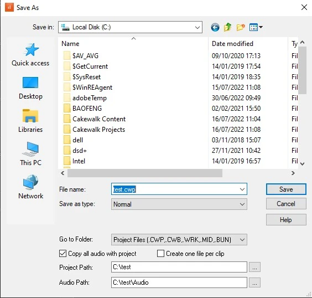Create a new folder
Screen dimensions: 312x298
[x=241, y=27]
